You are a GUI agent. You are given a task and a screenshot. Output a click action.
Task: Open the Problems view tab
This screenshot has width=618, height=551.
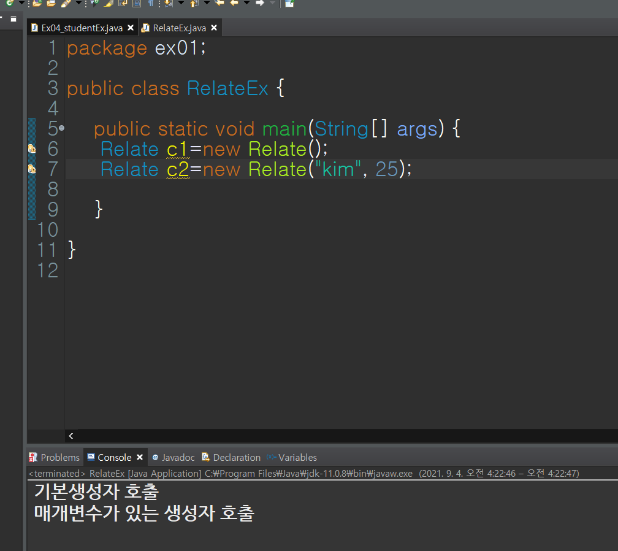[x=55, y=457]
